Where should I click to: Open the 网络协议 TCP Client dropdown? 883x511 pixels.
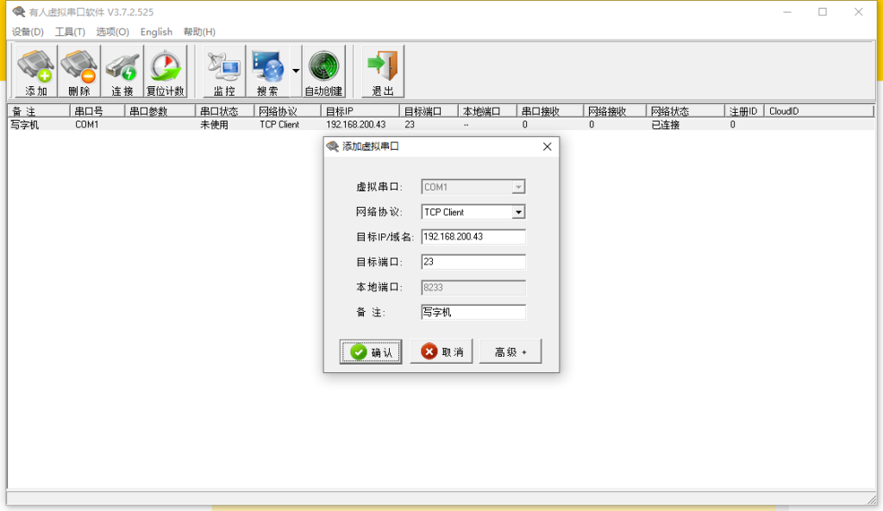(x=518, y=212)
